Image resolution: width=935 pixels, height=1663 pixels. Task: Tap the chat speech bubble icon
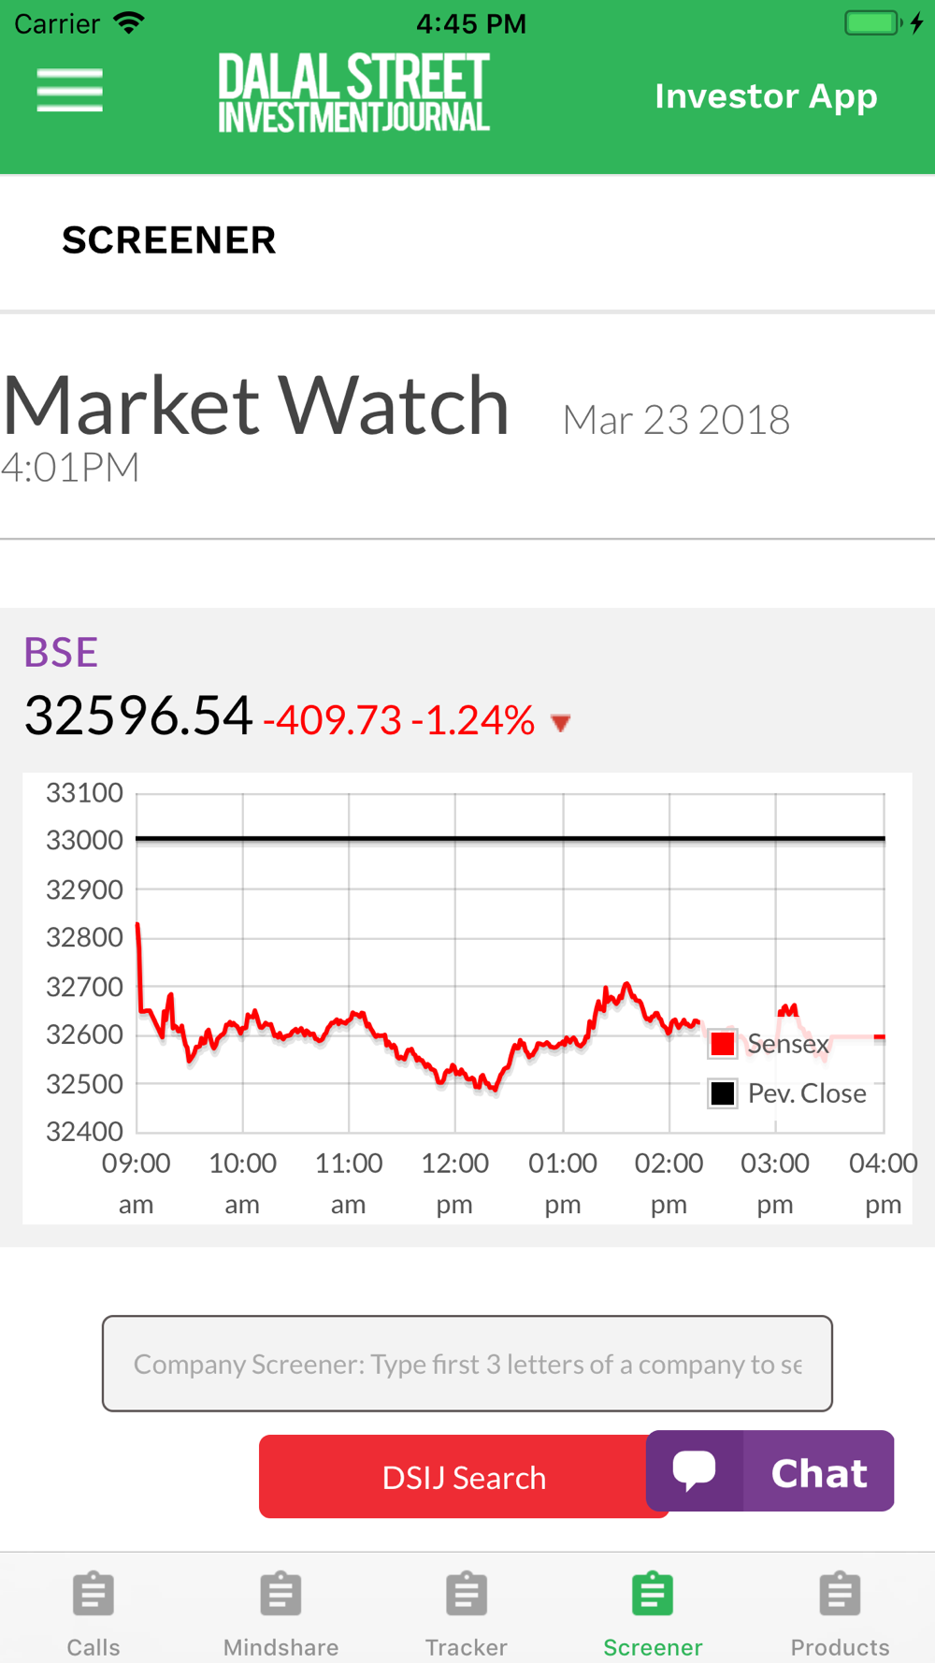(695, 1470)
